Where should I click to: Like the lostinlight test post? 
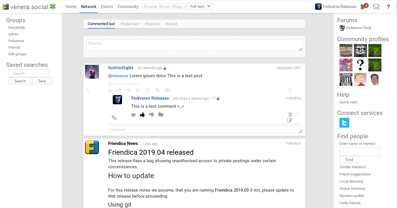(x=119, y=90)
